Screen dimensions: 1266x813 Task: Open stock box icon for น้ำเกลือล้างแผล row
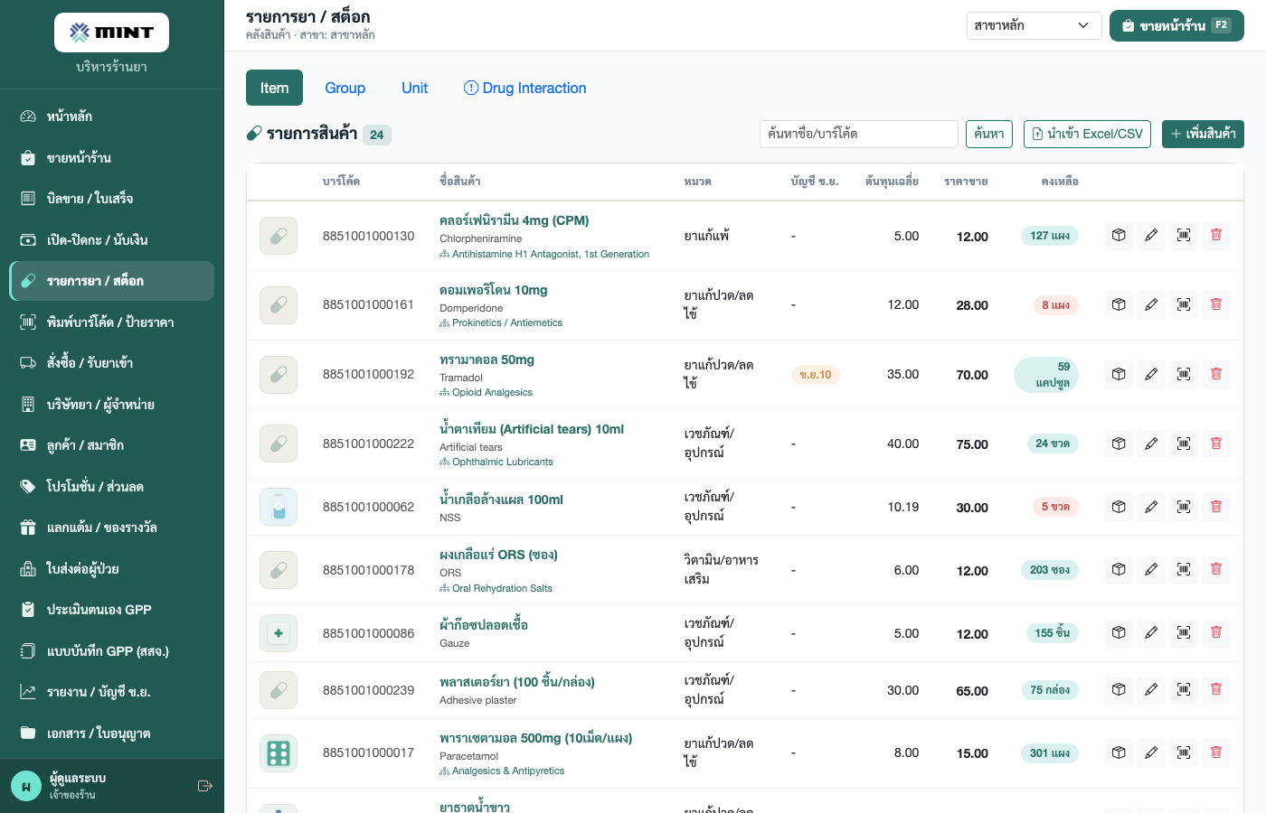1119,507
